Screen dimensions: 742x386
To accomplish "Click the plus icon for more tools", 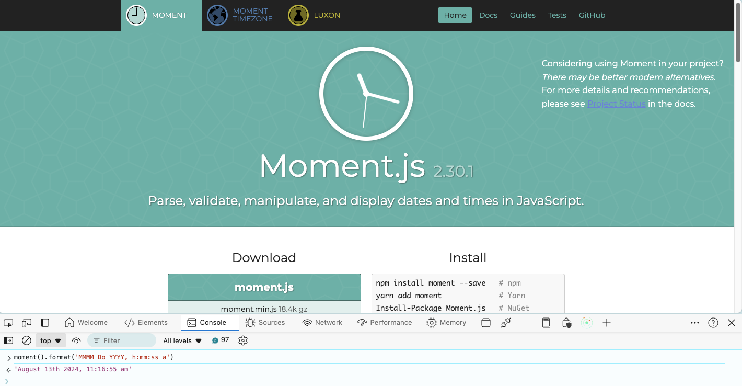I will pyautogui.click(x=607, y=323).
